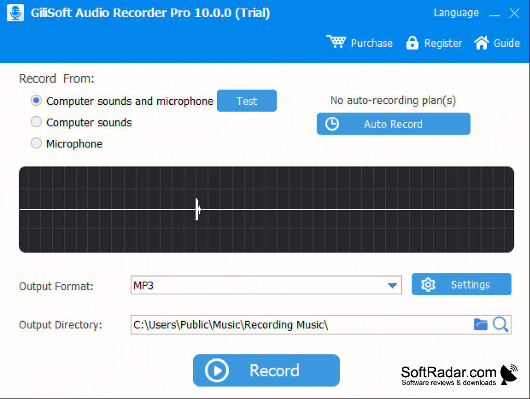Browse for output directory folder icon

pyautogui.click(x=480, y=324)
